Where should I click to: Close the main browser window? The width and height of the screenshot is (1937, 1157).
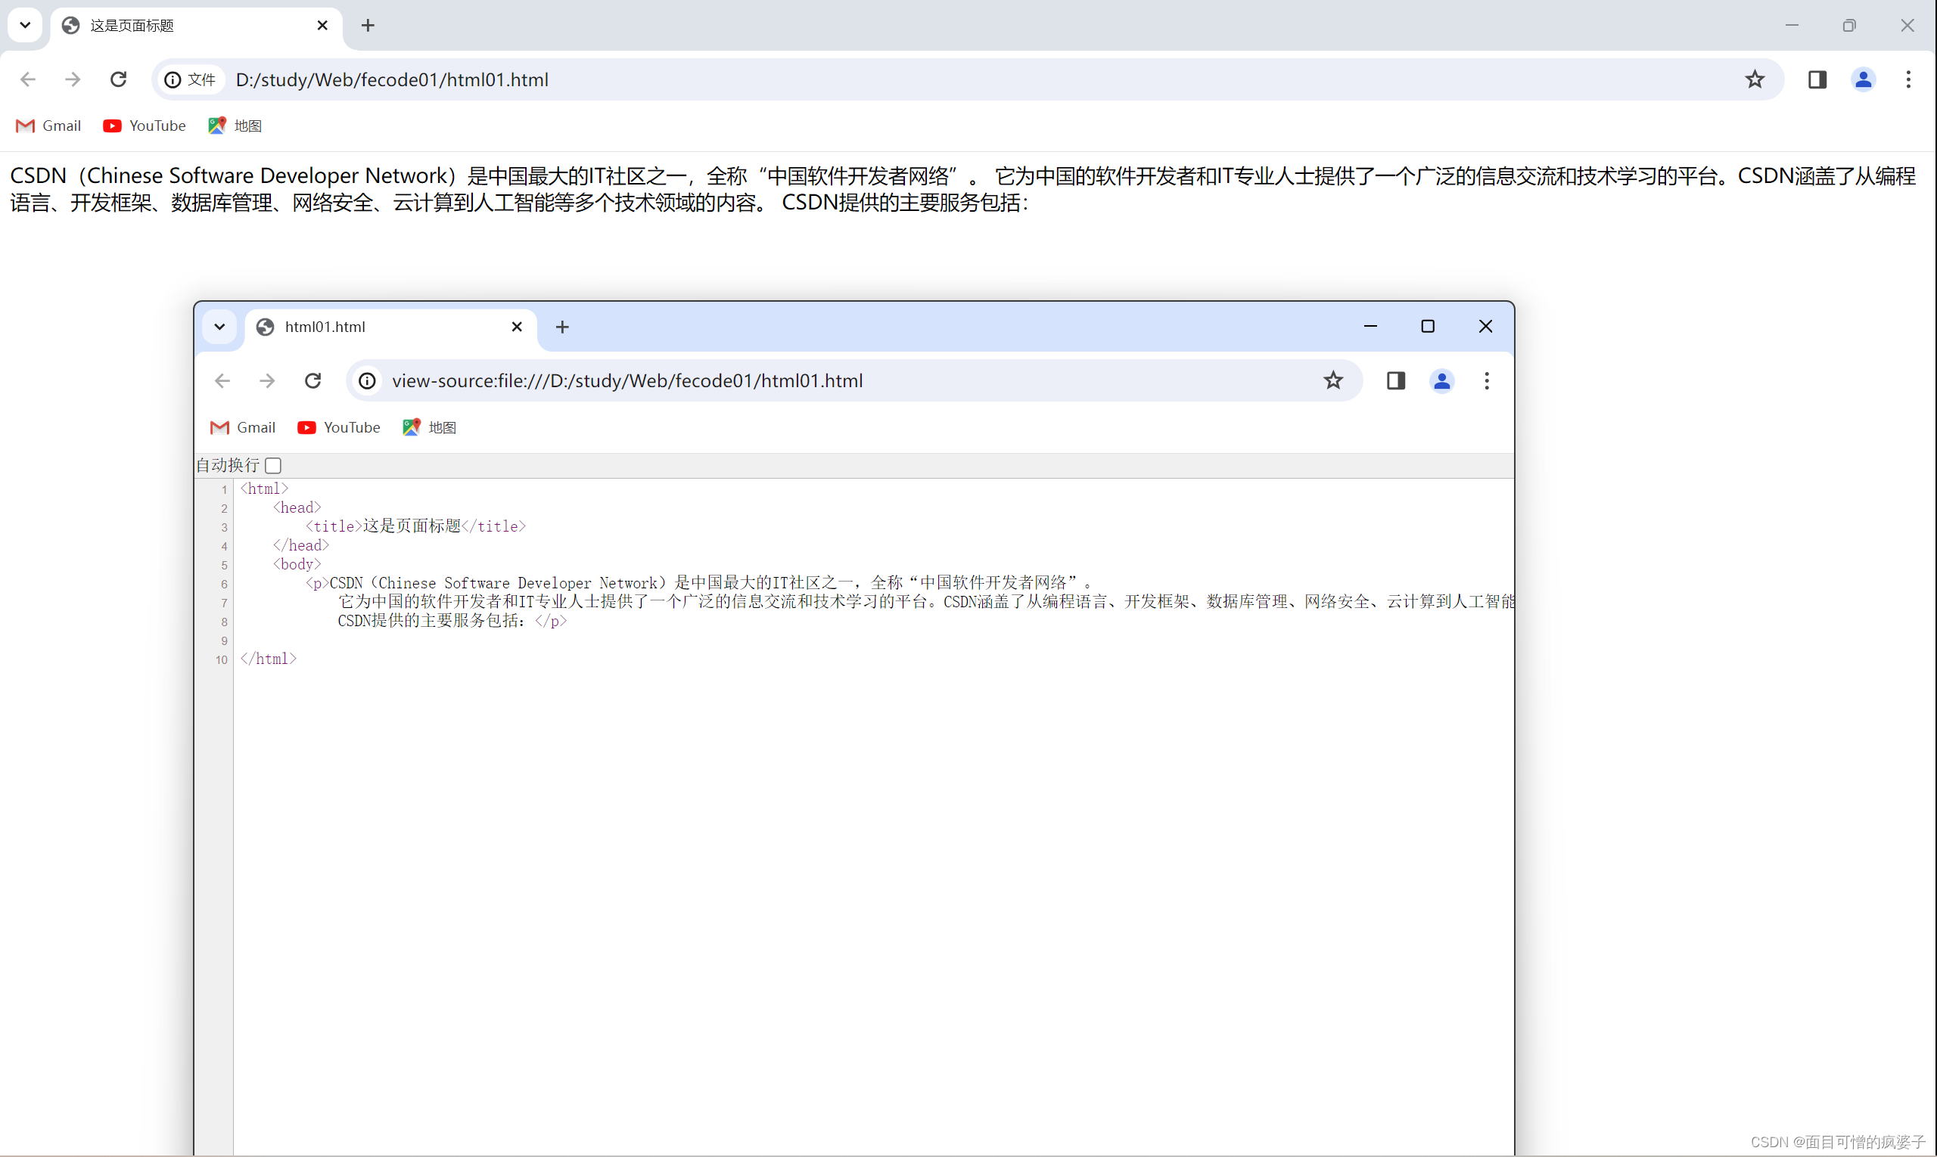(x=1907, y=26)
